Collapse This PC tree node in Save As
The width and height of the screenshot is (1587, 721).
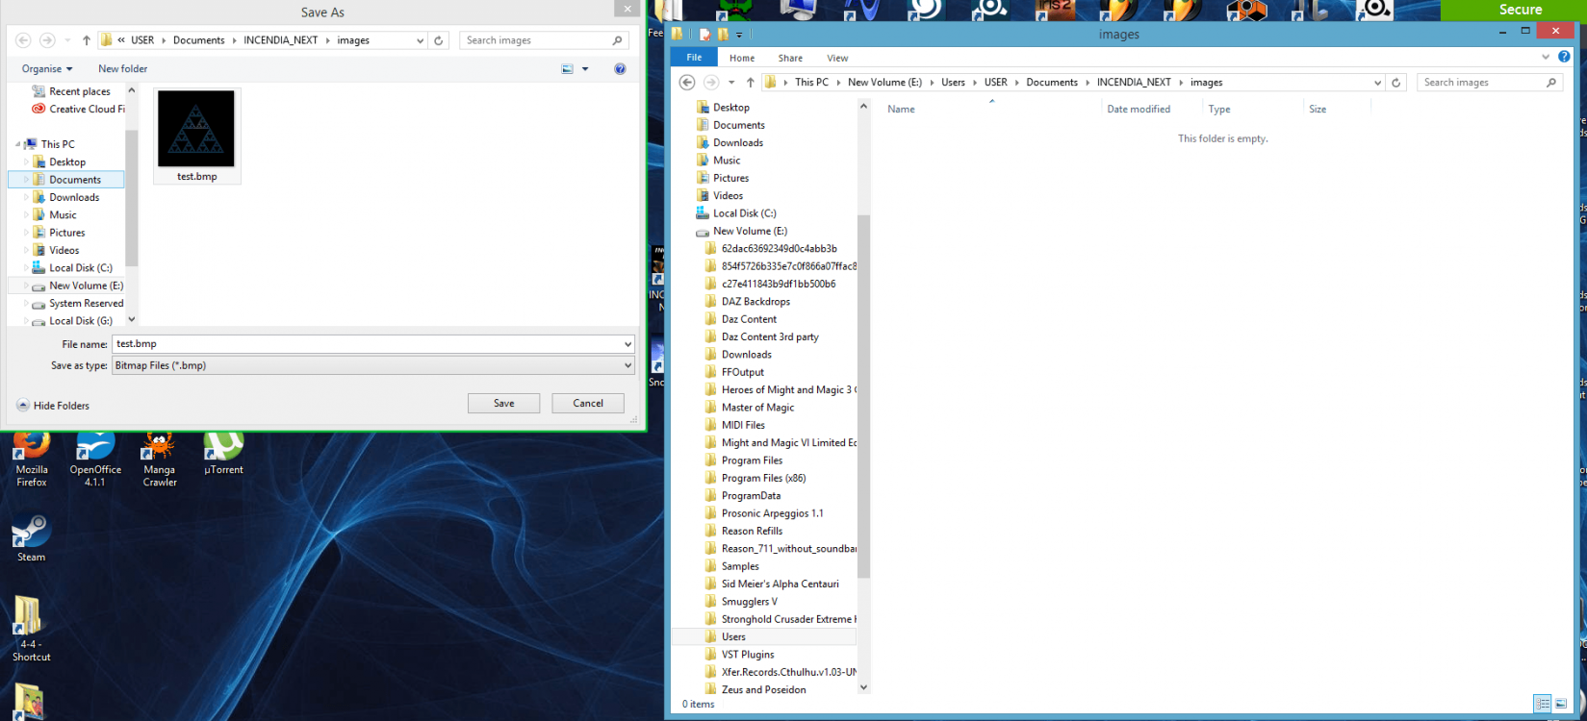tap(18, 145)
